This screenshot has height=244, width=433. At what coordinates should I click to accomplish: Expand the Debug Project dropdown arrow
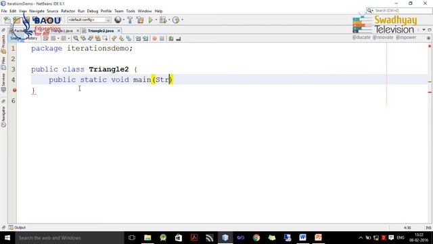169,20
